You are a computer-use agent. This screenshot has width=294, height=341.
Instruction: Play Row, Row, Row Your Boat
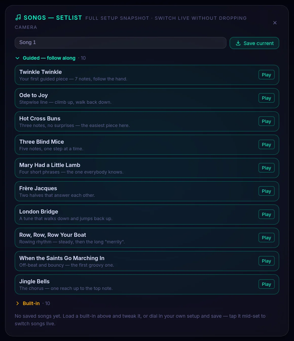266,238
